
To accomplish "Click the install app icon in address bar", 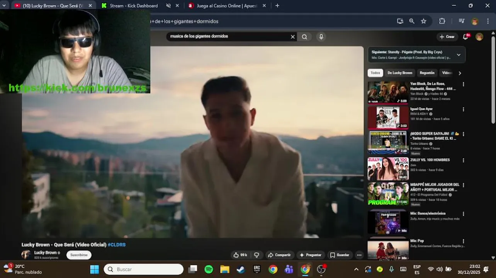I will click(400, 21).
